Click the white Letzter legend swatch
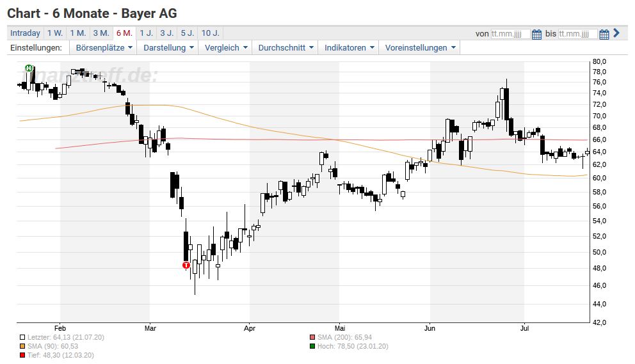This screenshot has height=364, width=635. coord(22,337)
